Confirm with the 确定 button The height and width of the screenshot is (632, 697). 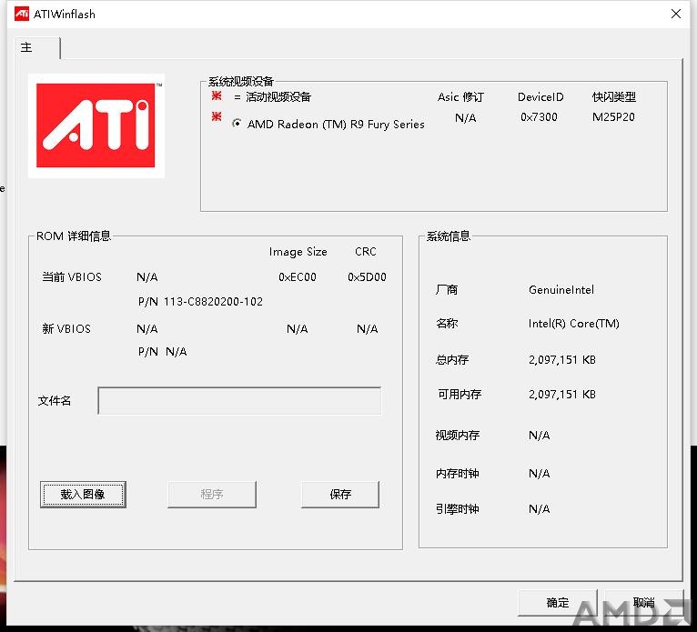[x=558, y=603]
